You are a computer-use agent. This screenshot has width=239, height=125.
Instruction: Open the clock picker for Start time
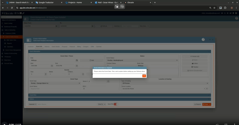[52, 66]
